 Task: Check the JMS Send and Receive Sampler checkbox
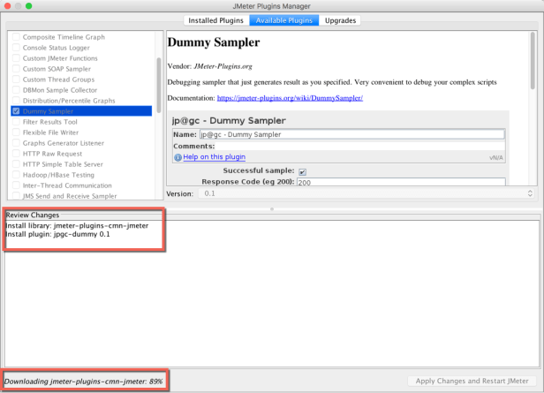(x=16, y=196)
